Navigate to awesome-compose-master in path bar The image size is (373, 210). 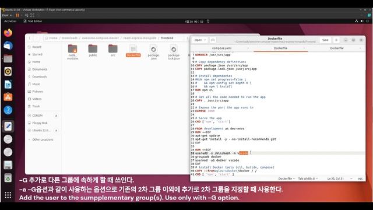click(100, 38)
